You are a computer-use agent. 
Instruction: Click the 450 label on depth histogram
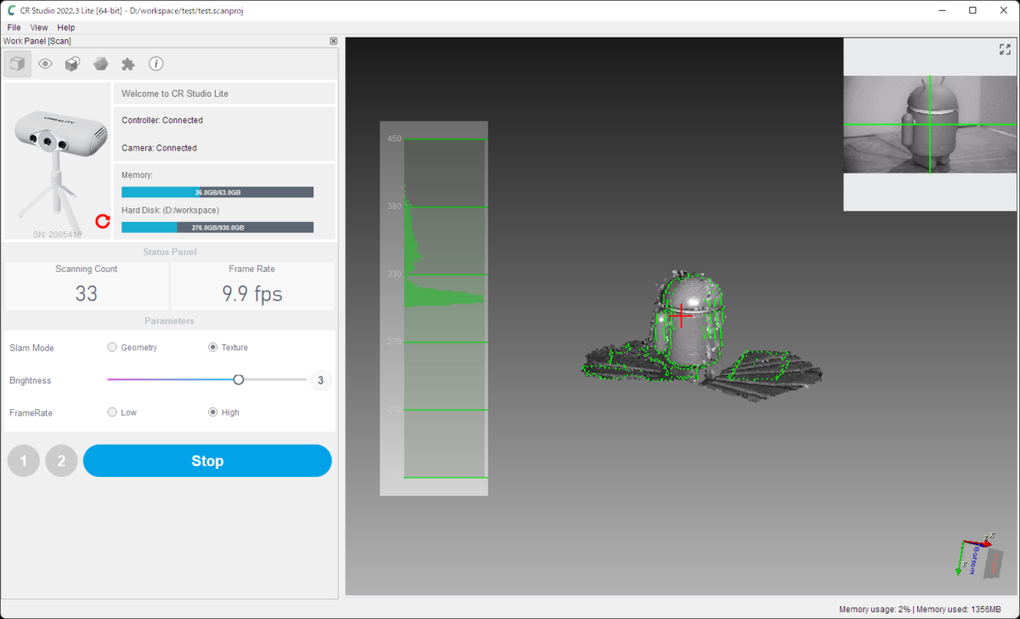pos(394,139)
